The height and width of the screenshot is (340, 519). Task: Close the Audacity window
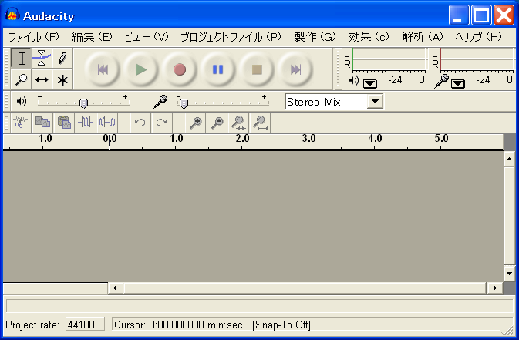click(x=504, y=15)
